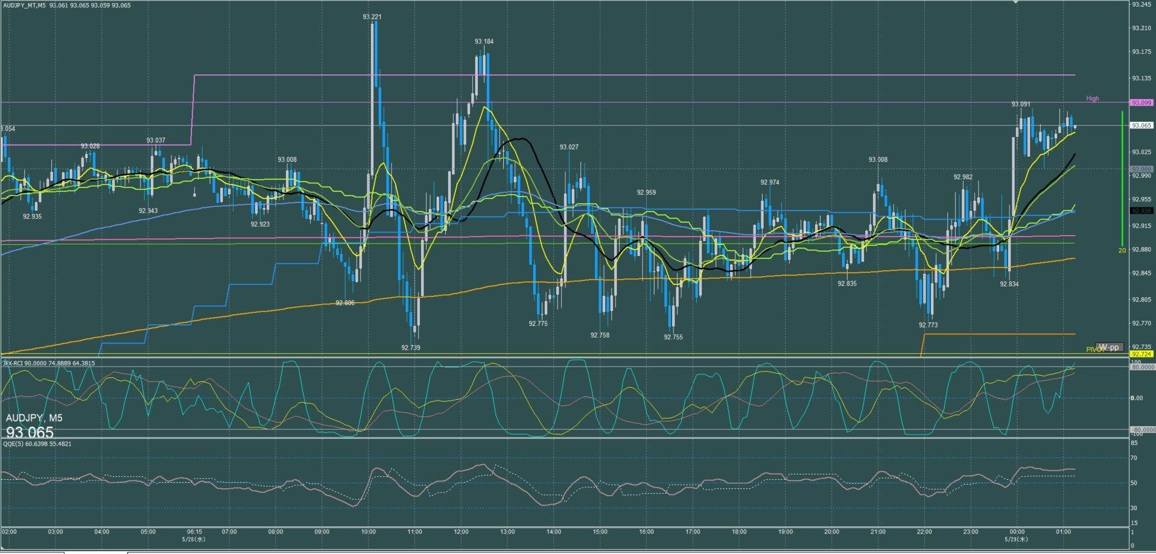Click the 80.0000 RCI level label
1156x554 pixels.
click(x=1143, y=367)
